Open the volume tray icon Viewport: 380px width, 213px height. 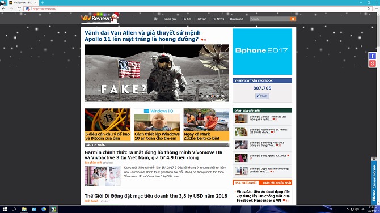pyautogui.click(x=357, y=209)
